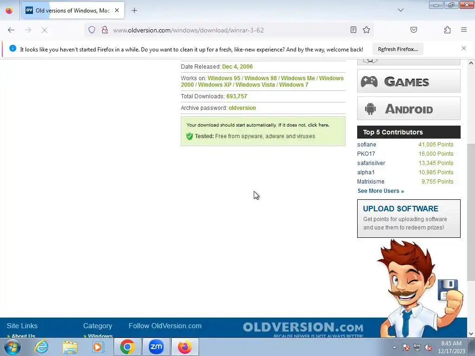
Task: Click the Android robot icon
Action: tap(370, 108)
